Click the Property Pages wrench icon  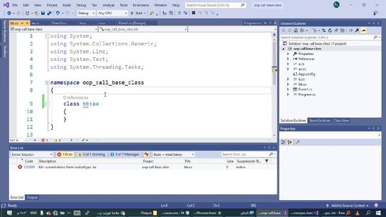(297, 142)
